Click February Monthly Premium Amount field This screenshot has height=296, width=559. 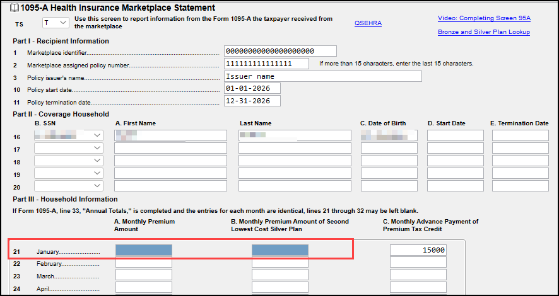click(x=144, y=263)
